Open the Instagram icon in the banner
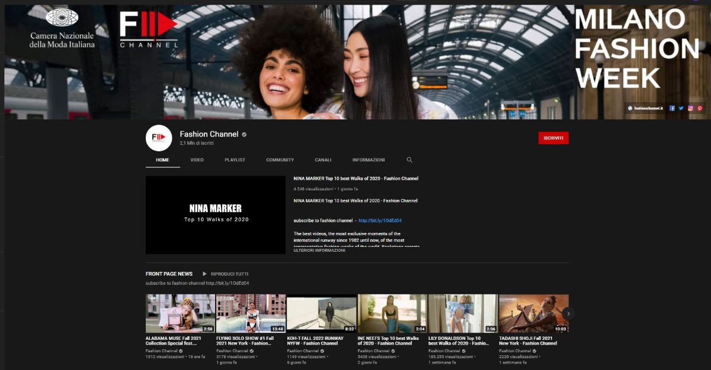This screenshot has width=711, height=370. click(690, 108)
